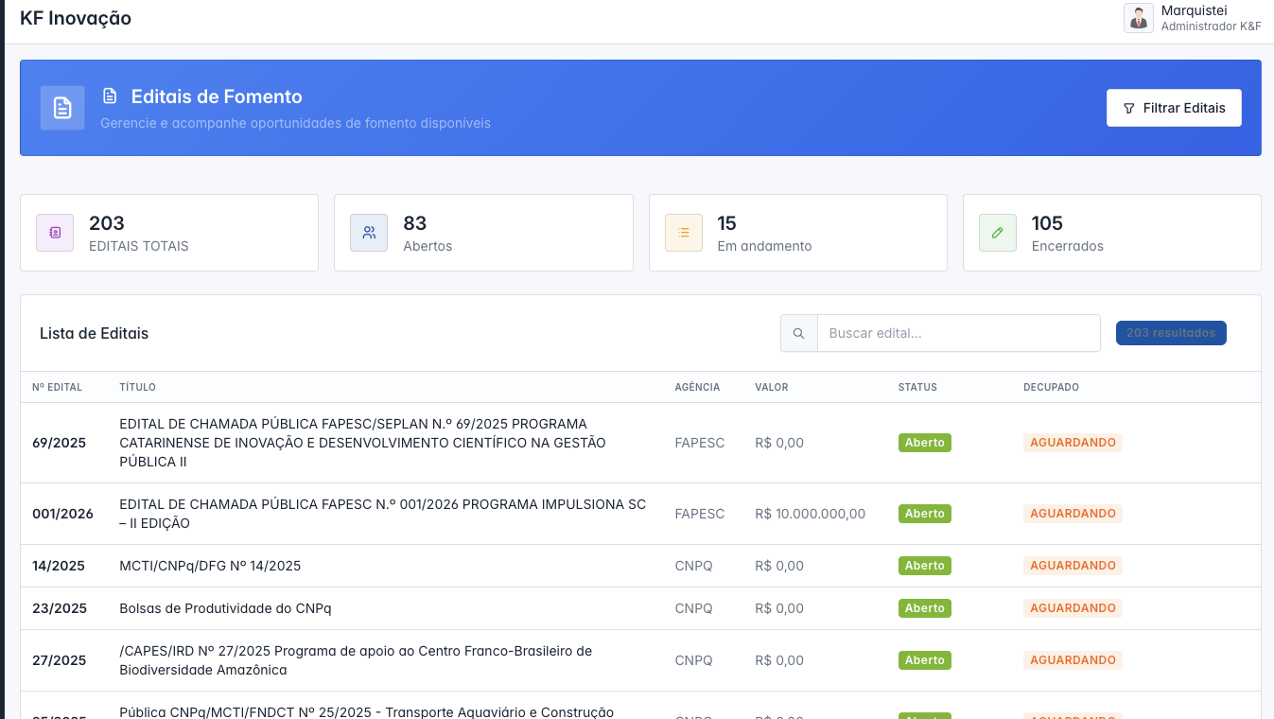Sort by the STATUS column header
This screenshot has width=1274, height=719.
[x=917, y=387]
